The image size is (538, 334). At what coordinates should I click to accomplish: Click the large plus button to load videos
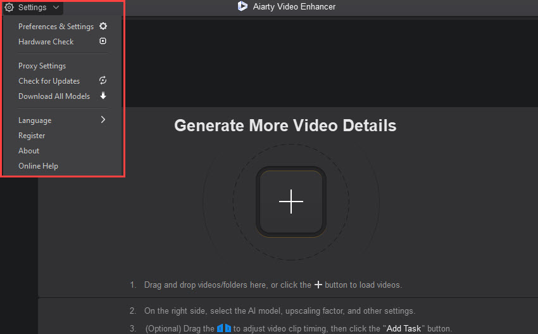point(291,202)
